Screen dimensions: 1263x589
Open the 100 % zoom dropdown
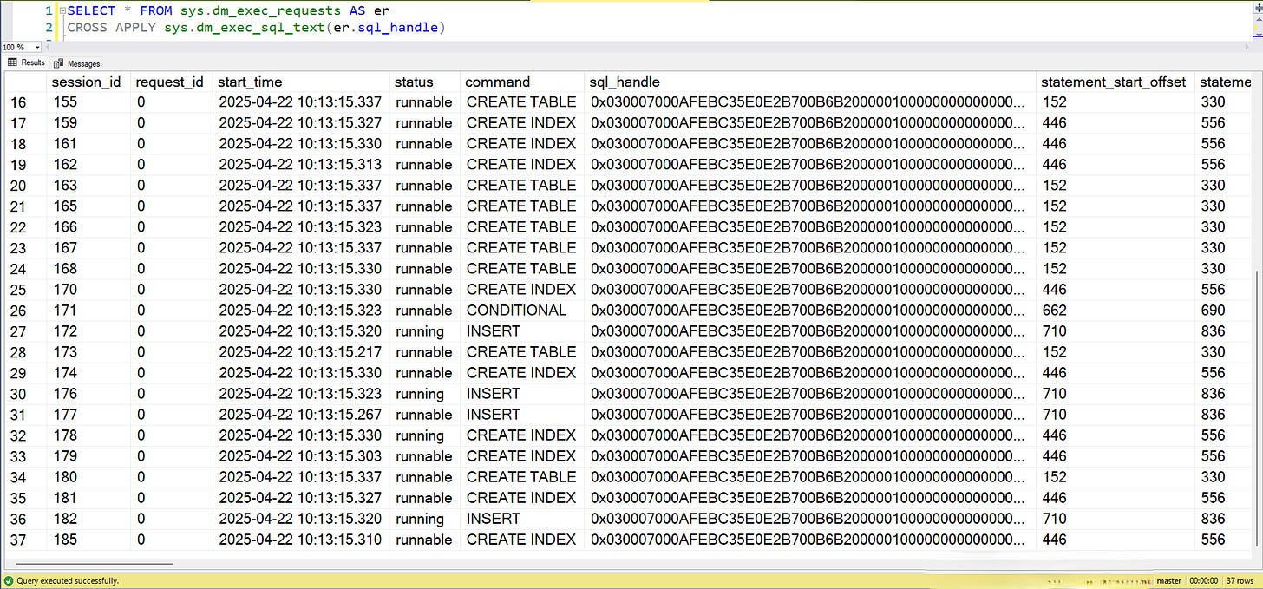click(x=37, y=47)
